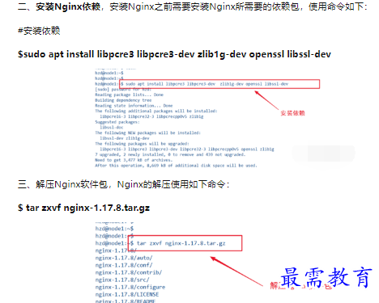379x303 pixels.
Task: Click the 'nginx-1.17.8/auto/' output line
Action: [124, 258]
